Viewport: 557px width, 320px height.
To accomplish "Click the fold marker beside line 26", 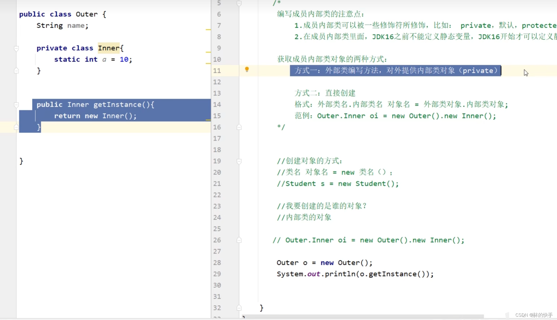I will 239,240.
